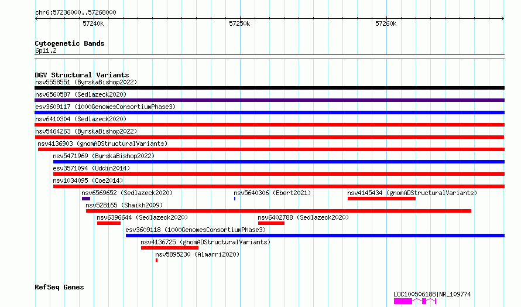Select the red nsv4136903 variant bar
The height and width of the screenshot is (307, 521).
pyautogui.click(x=271, y=149)
